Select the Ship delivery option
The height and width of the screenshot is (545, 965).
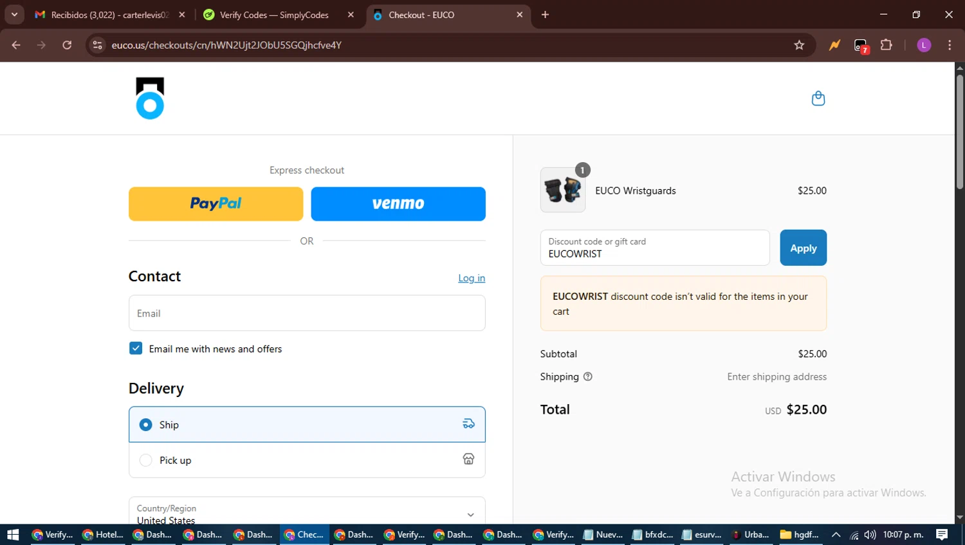(307, 424)
